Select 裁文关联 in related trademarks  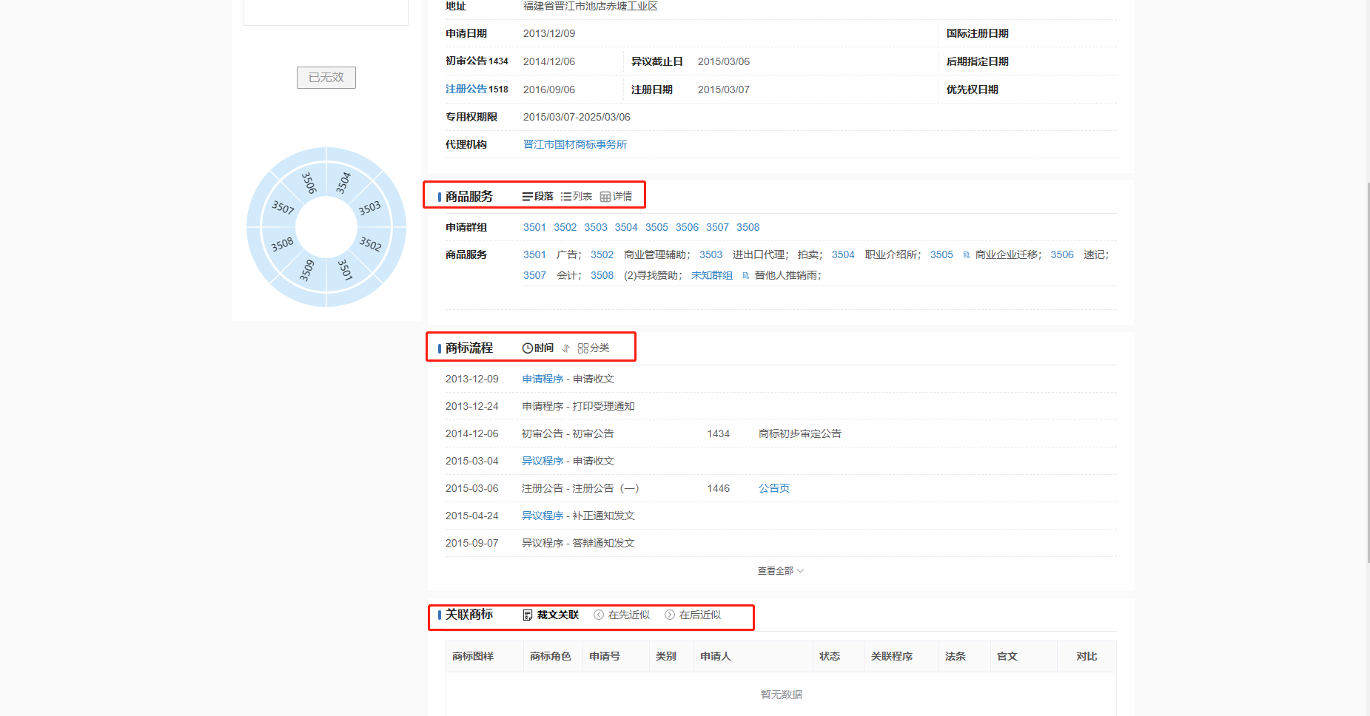click(x=551, y=615)
